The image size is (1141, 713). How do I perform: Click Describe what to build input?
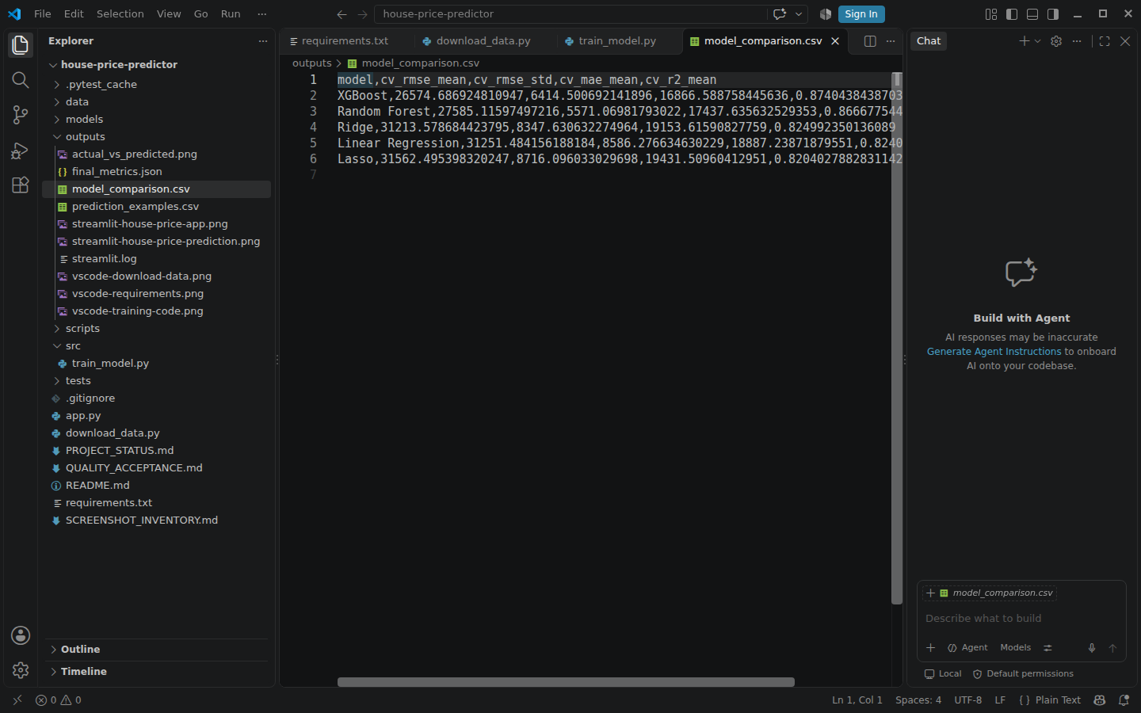[x=1021, y=619]
